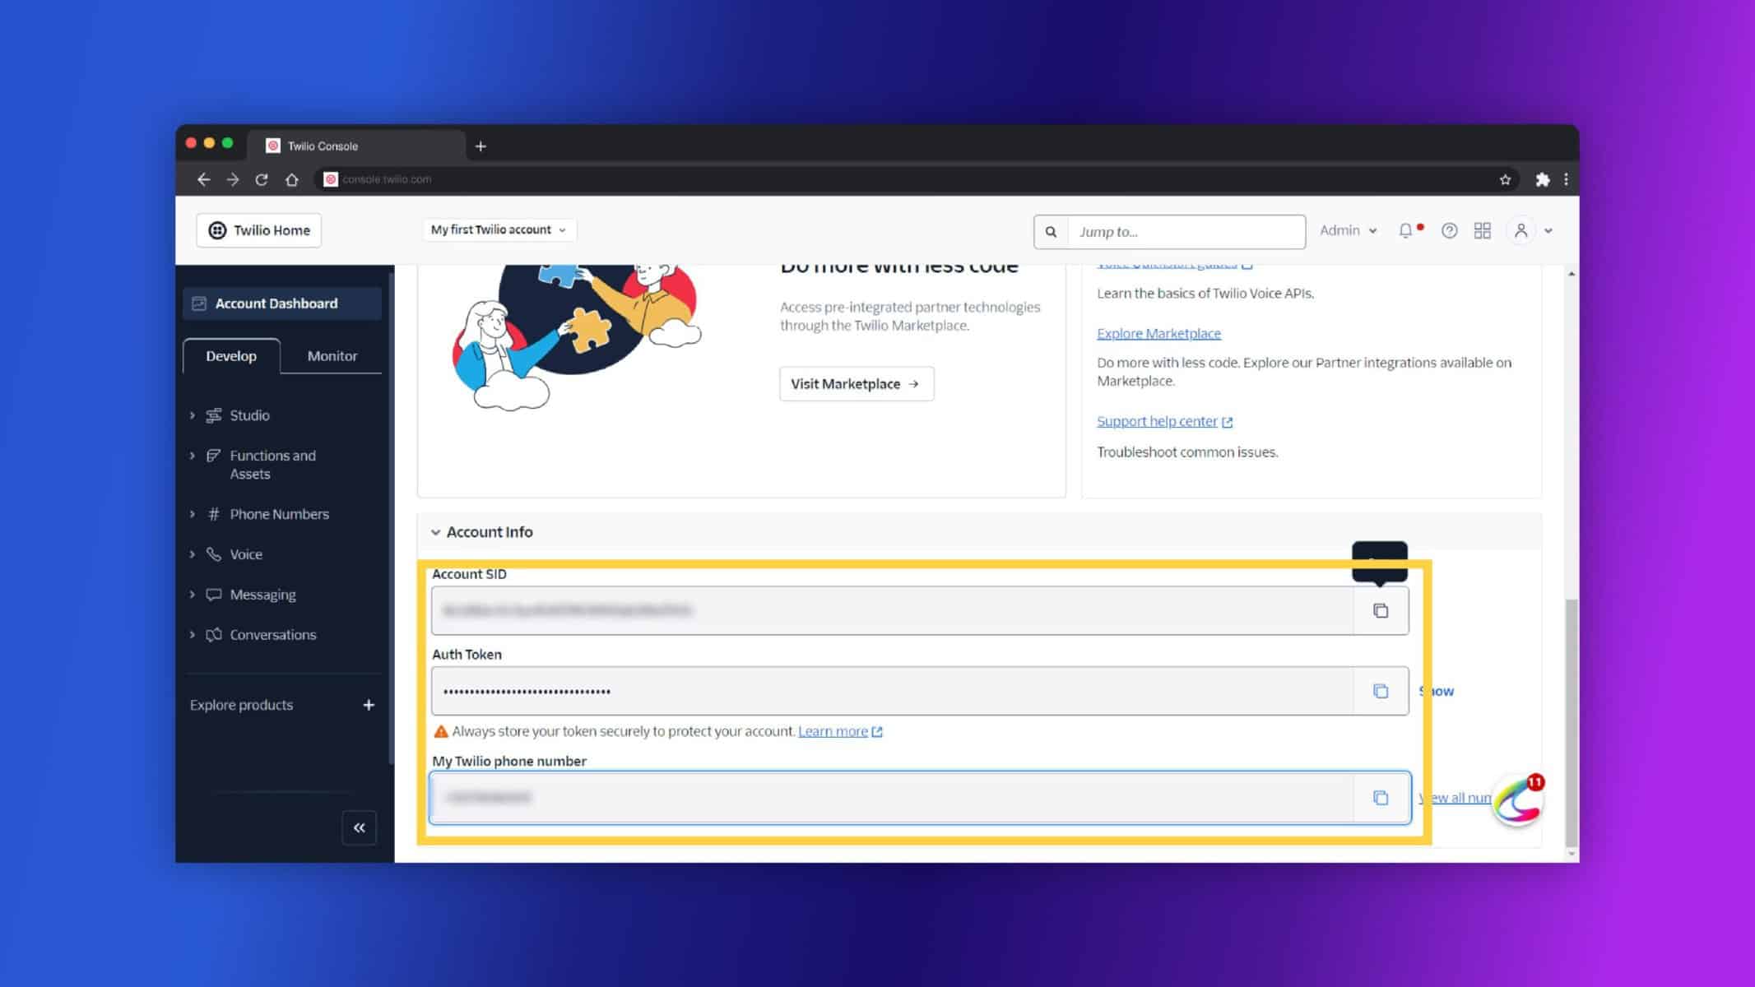
Task: Open Account Dashboard in sidebar
Action: pyautogui.click(x=282, y=304)
